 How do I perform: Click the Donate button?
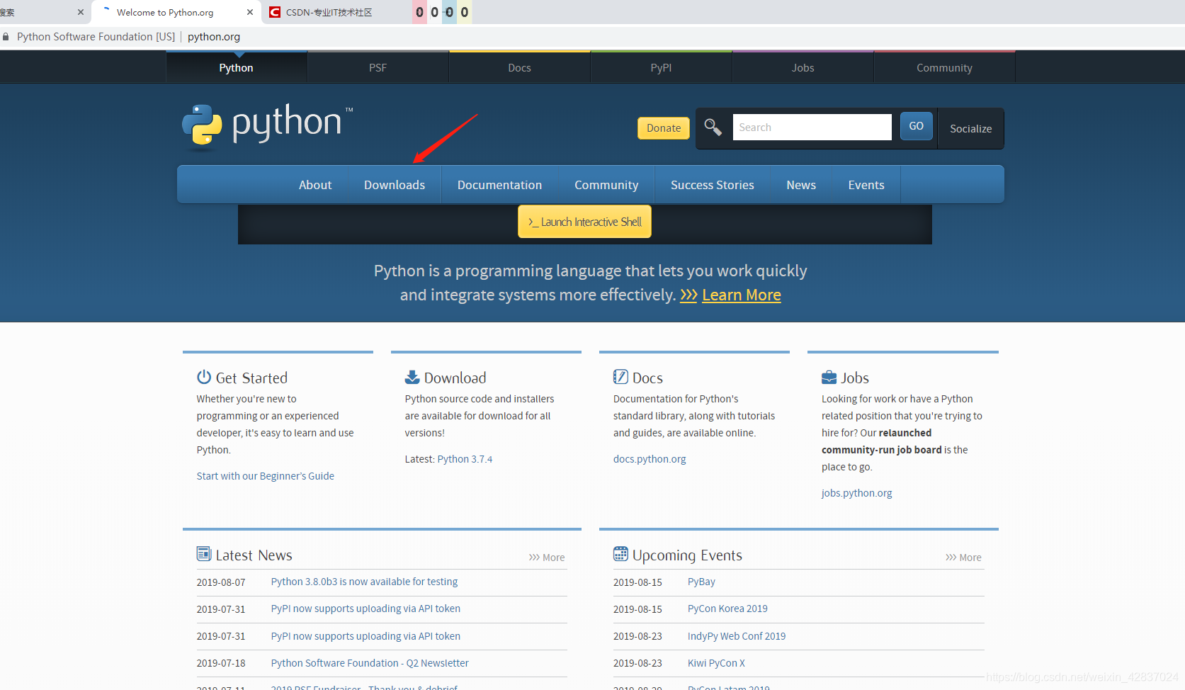664,128
